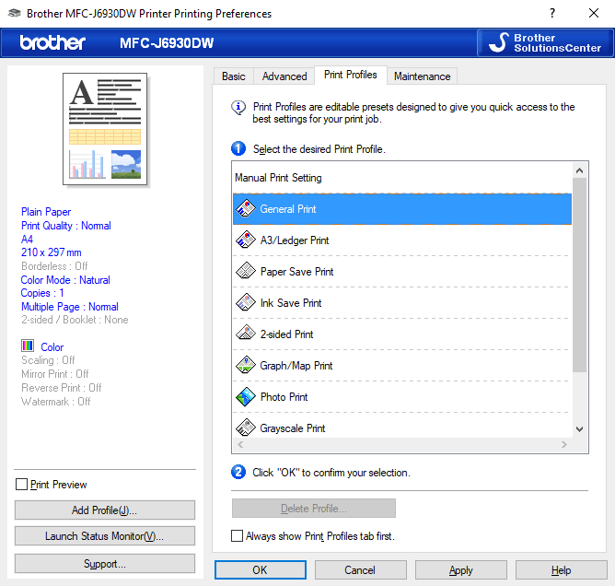Viewport: 615px width, 586px height.
Task: Select the 2-sided Print profile text
Action: point(286,334)
